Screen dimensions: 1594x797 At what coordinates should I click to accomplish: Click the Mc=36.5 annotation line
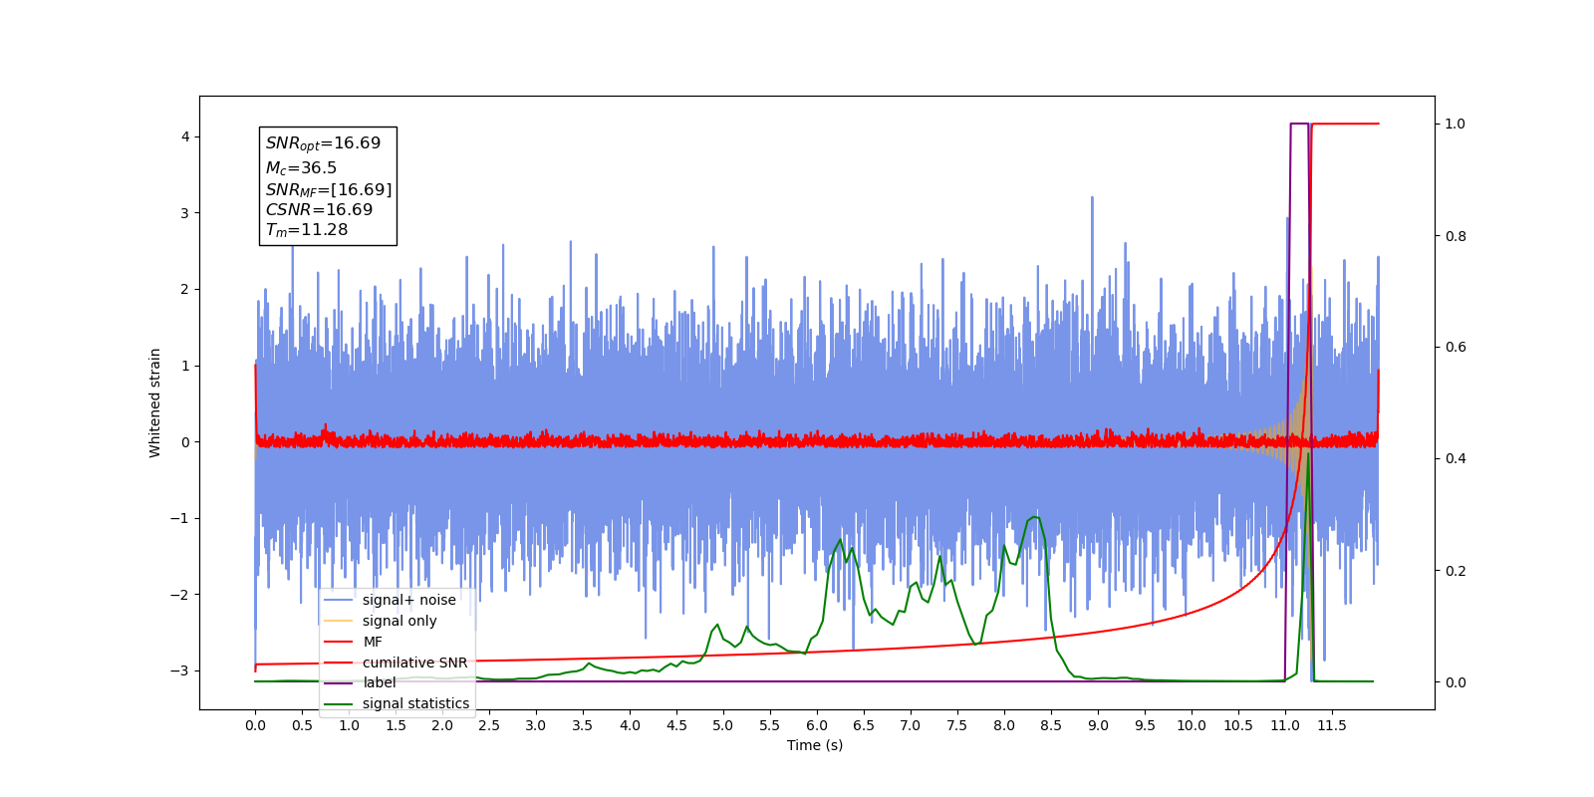tap(301, 168)
